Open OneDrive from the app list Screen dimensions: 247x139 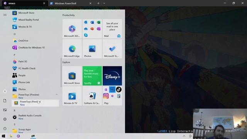pyautogui.click(x=36, y=41)
